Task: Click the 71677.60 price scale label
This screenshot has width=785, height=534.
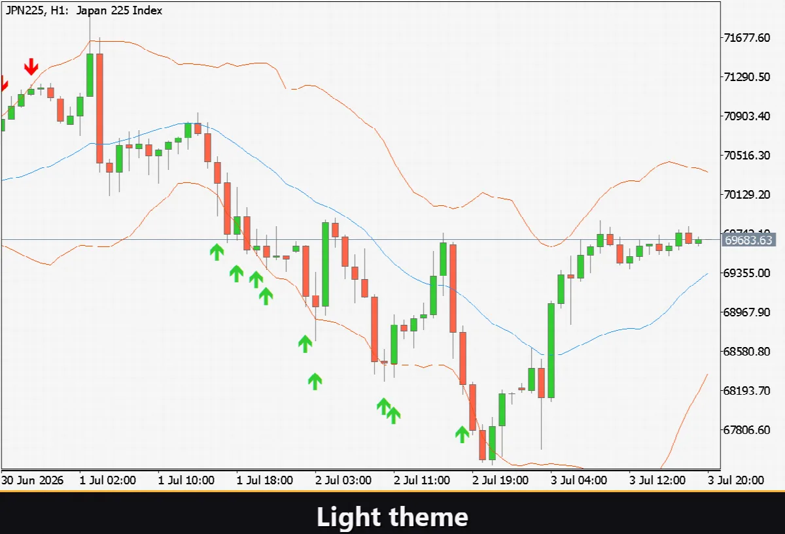Action: pos(748,38)
